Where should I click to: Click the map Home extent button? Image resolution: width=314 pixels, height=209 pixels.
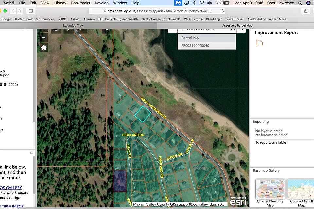point(44,48)
